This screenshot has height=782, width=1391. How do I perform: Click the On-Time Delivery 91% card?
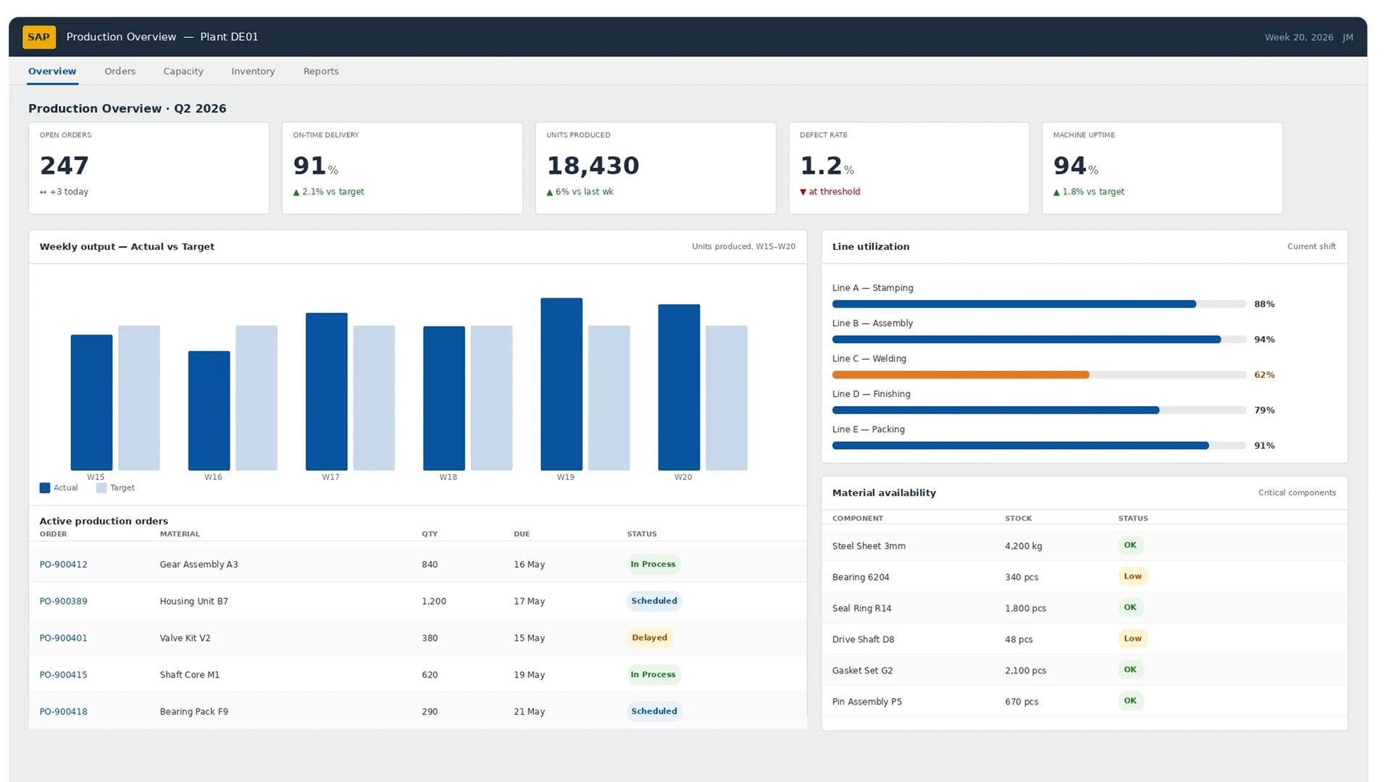pyautogui.click(x=402, y=168)
